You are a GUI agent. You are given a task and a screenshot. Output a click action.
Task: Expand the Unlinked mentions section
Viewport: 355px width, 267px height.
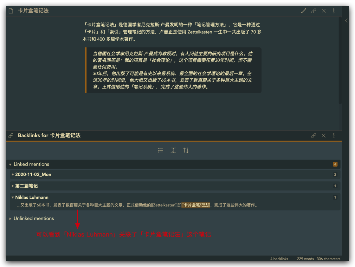(10, 218)
